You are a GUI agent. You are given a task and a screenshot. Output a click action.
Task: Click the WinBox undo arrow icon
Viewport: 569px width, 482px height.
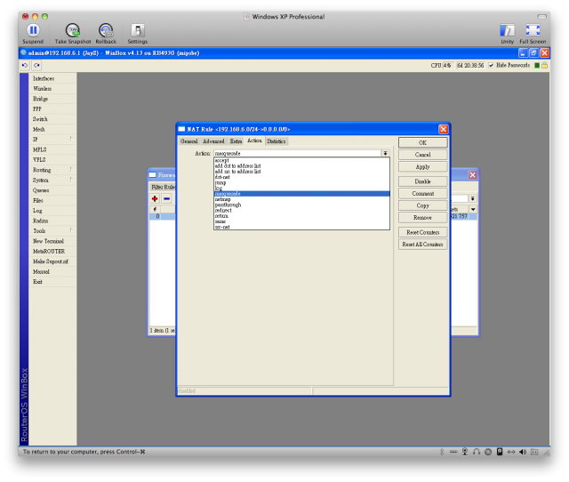25,65
